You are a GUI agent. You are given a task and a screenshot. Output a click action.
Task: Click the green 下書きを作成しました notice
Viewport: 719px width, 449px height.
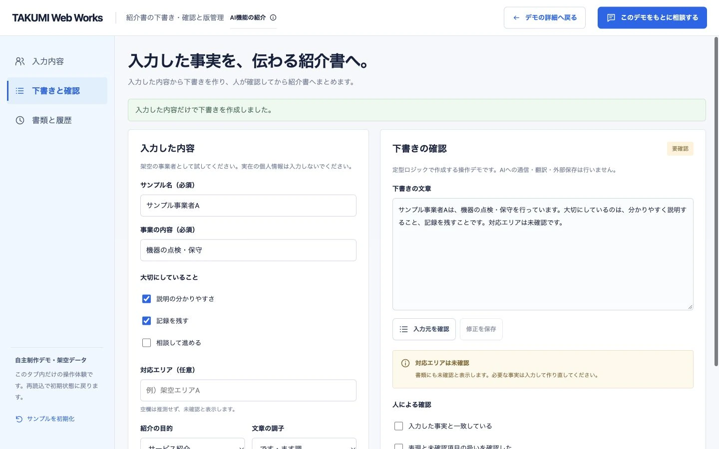(416, 110)
